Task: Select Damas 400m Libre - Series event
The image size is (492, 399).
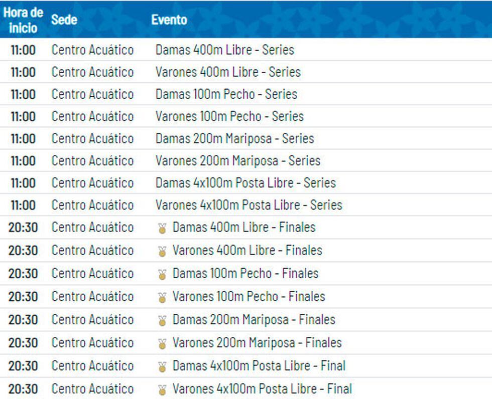Action: (x=224, y=50)
